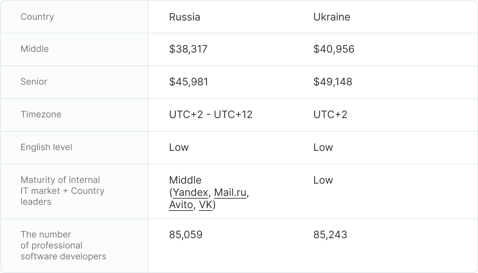Screen dimensions: 478x273
Task: Click the Timezone row label
Action: click(x=41, y=114)
